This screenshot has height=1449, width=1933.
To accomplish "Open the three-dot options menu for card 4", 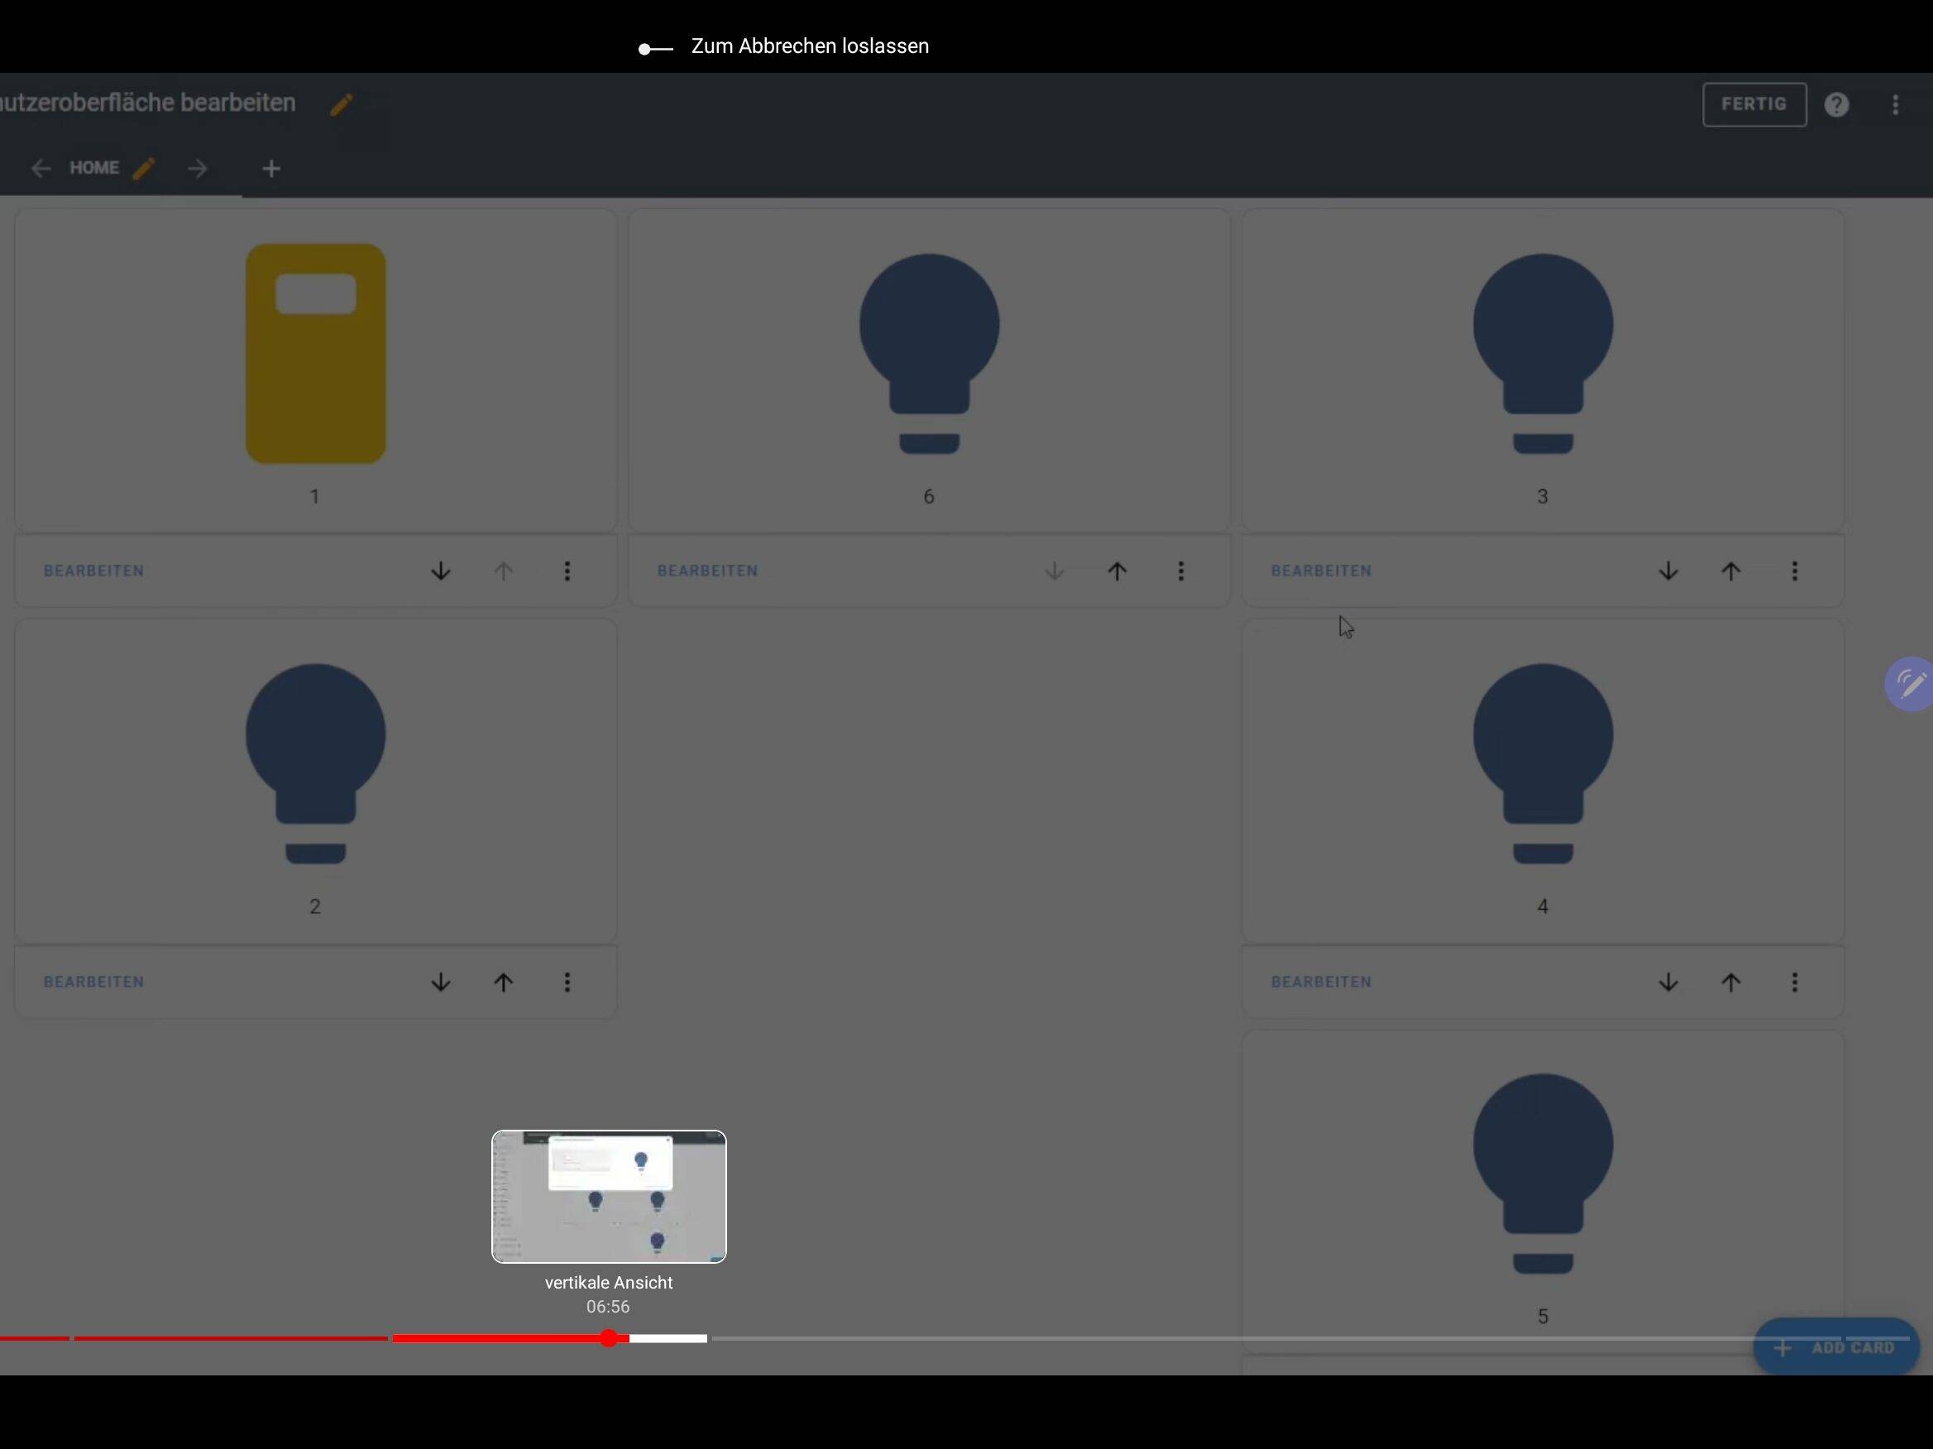I will pos(1794,982).
